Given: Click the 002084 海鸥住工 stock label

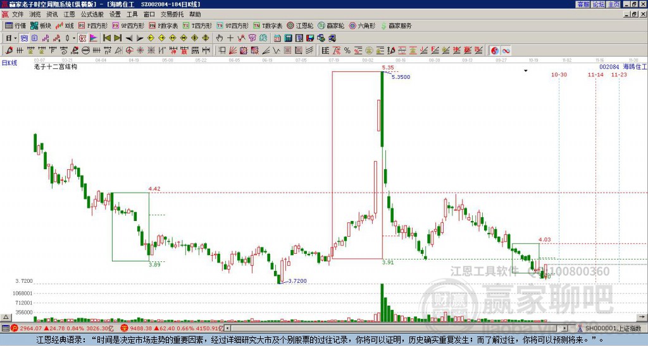Looking at the screenshot, I should point(623,67).
